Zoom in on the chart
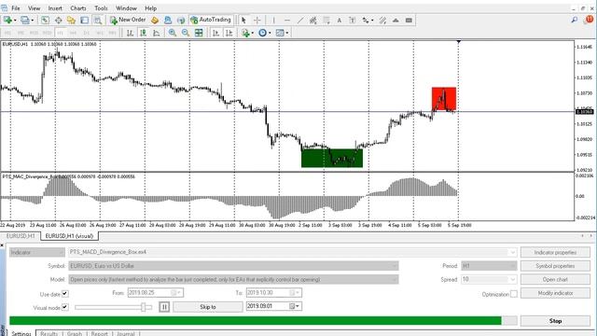 coord(172,34)
